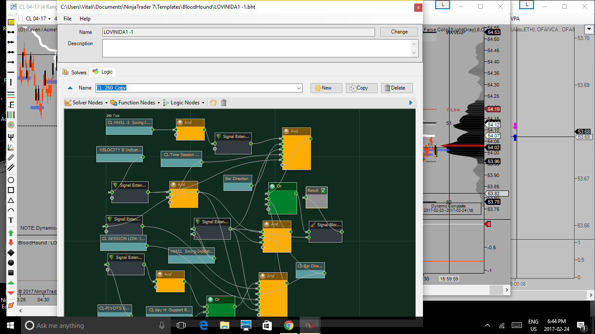Open Microsoft Edge from the taskbar
The width and height of the screenshot is (595, 334).
(203, 325)
